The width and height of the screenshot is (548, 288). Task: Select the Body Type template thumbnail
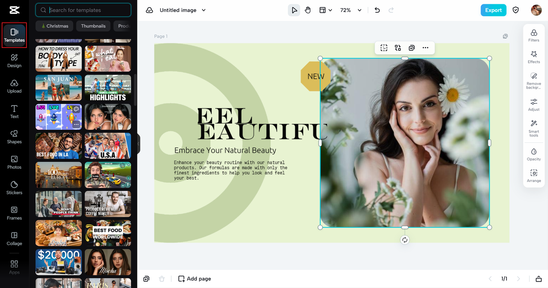pyautogui.click(x=59, y=59)
